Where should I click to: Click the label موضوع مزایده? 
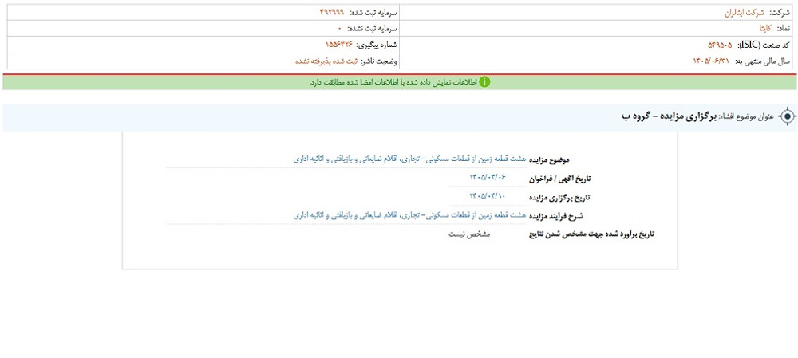(x=550, y=159)
